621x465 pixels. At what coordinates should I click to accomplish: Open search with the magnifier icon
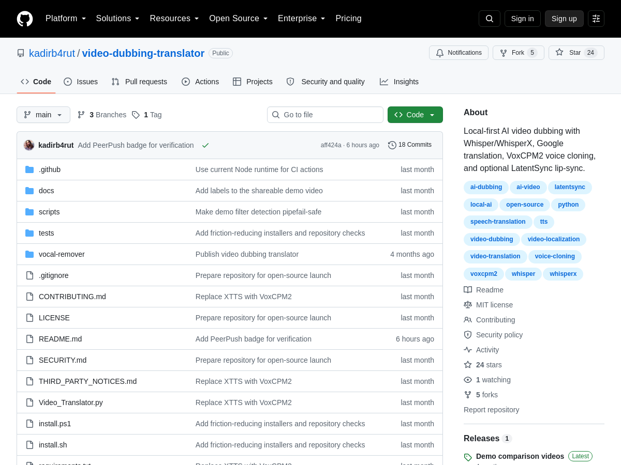tap(490, 19)
